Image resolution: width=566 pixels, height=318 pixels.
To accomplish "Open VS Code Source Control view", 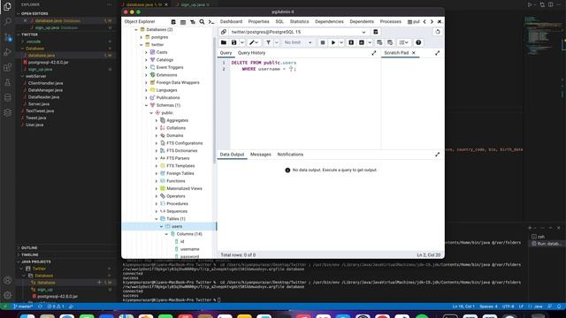I will tap(8, 37).
